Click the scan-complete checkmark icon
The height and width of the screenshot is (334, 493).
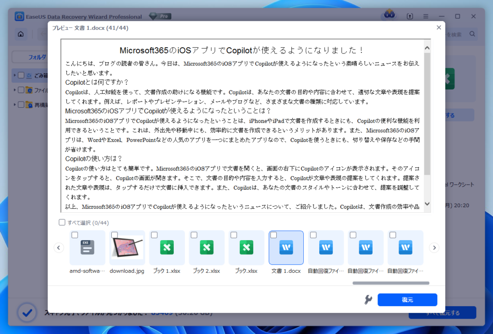pyautogui.click(x=27, y=313)
